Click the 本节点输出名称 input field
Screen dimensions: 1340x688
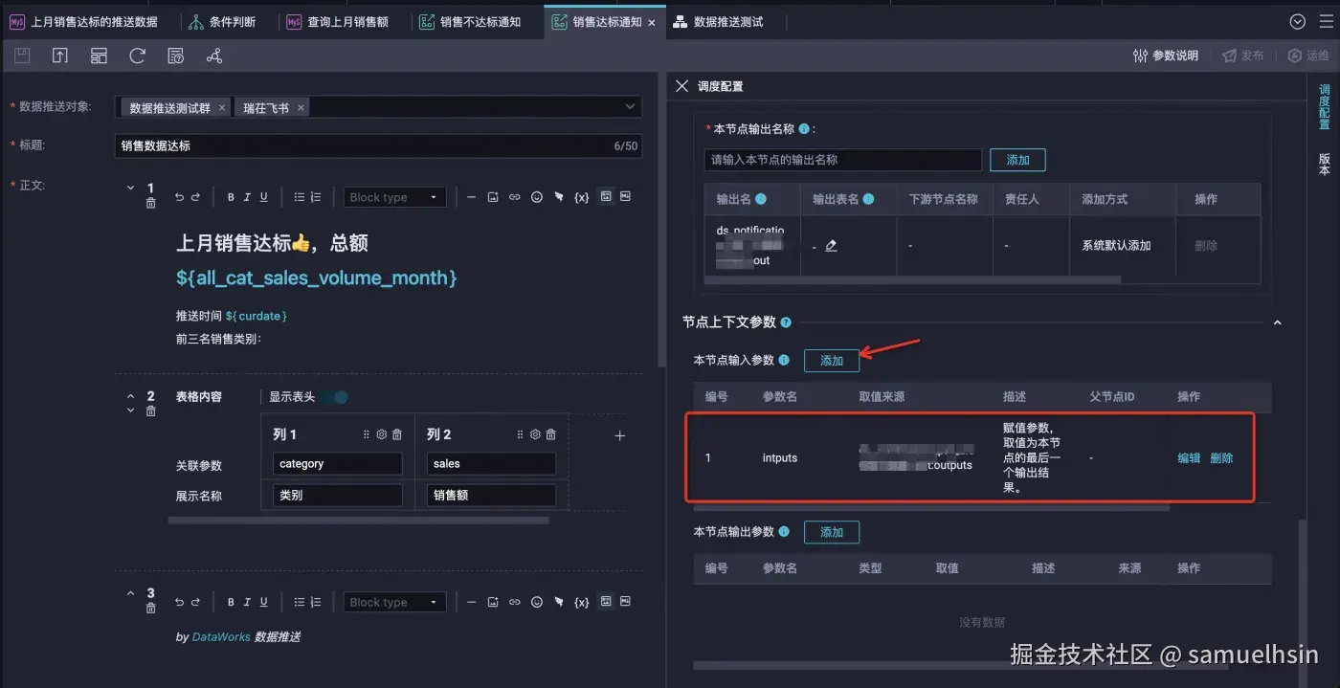click(x=843, y=160)
